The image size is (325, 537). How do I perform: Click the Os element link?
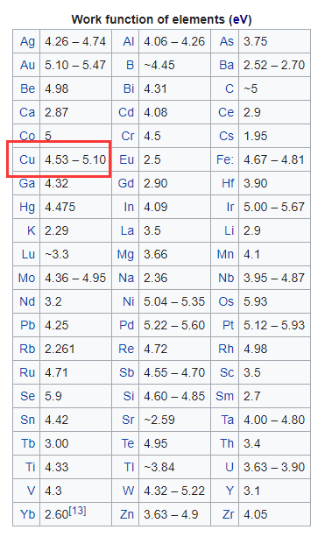click(x=226, y=301)
